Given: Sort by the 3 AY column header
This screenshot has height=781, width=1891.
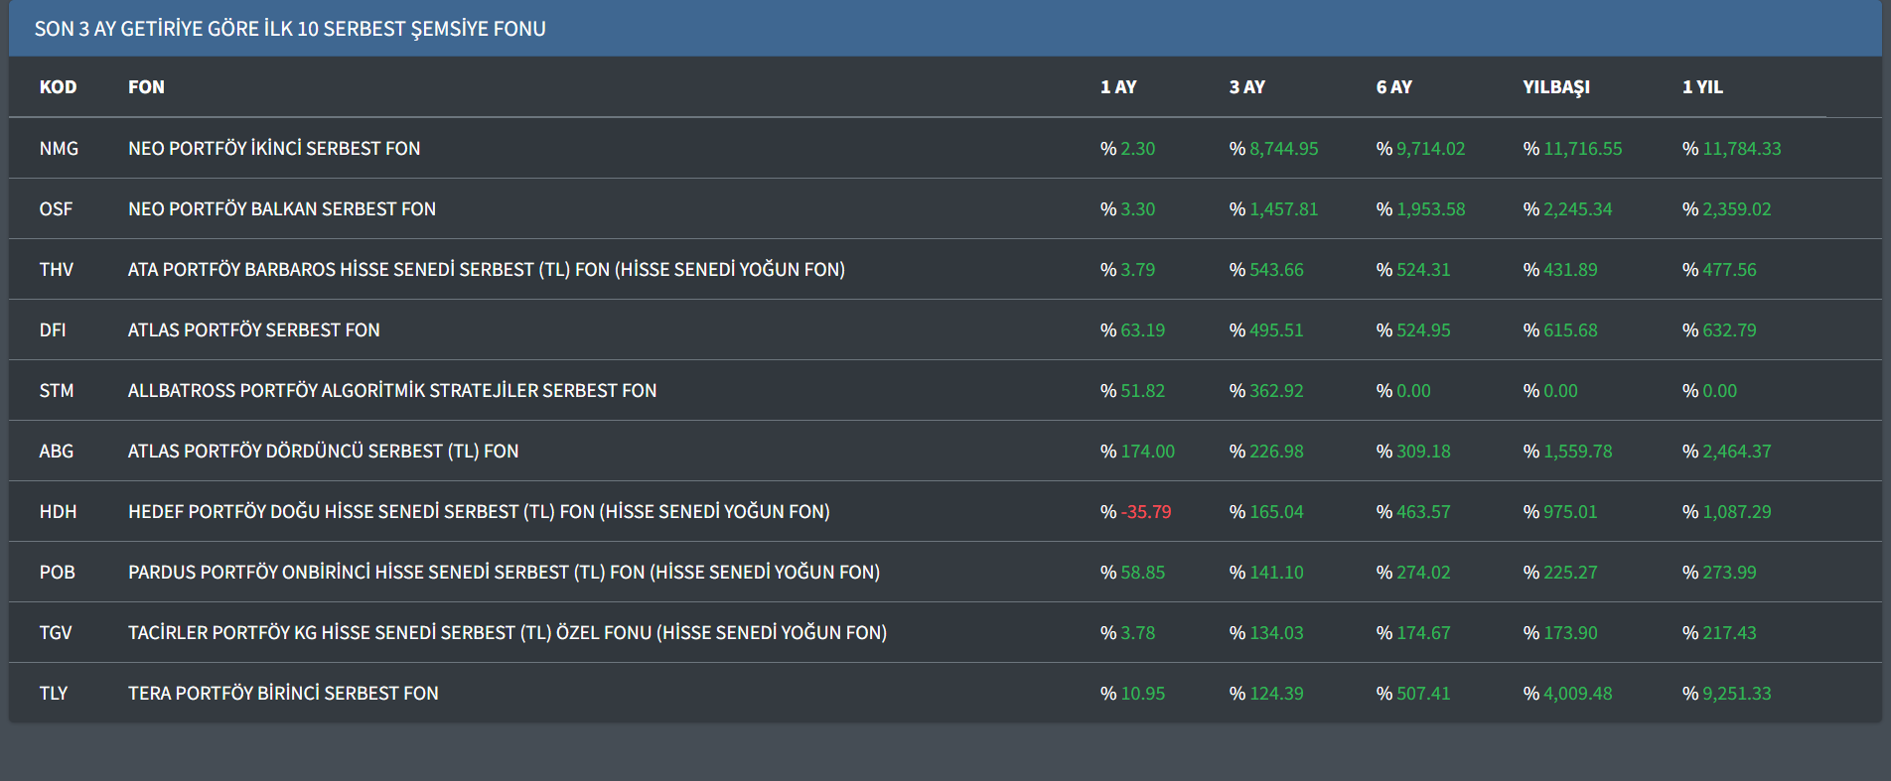Looking at the screenshot, I should 1247,87.
